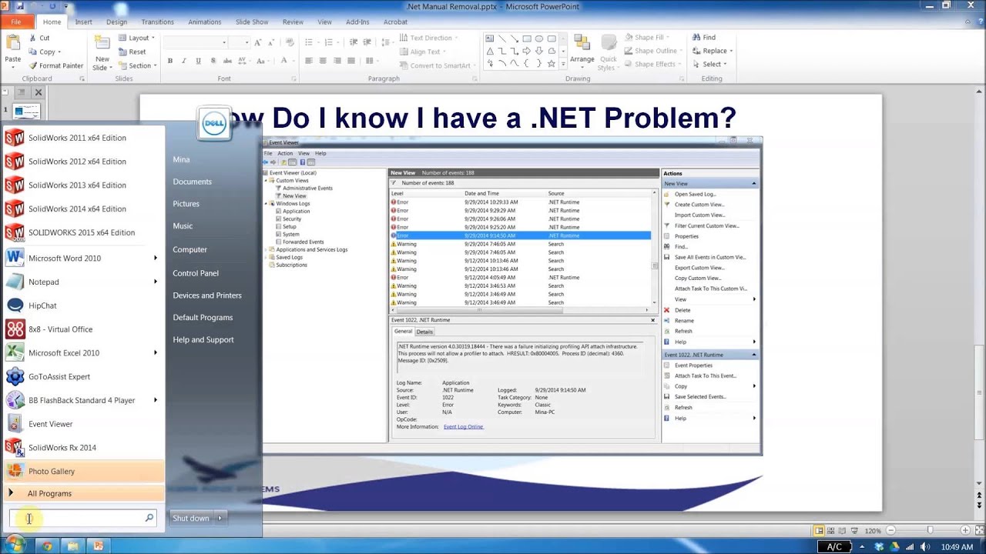Open Devices and Printers link
The image size is (986, 554).
207,295
